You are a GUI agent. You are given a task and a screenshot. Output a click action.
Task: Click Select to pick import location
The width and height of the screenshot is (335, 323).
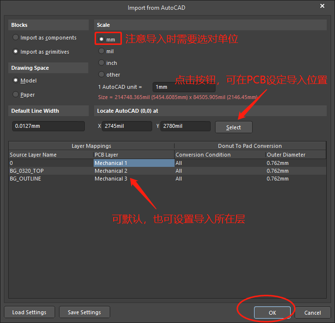(234, 127)
